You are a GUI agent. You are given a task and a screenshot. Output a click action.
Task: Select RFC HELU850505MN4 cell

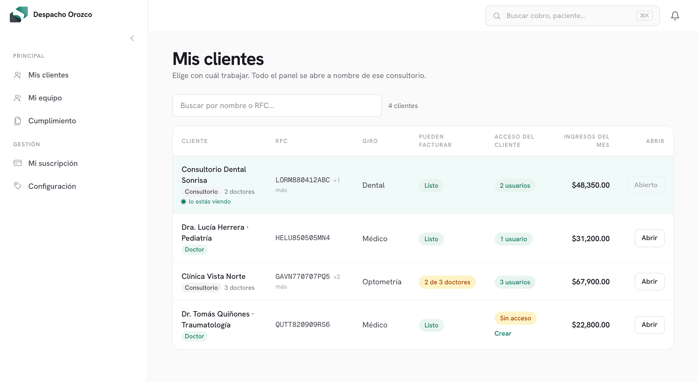[x=303, y=238]
